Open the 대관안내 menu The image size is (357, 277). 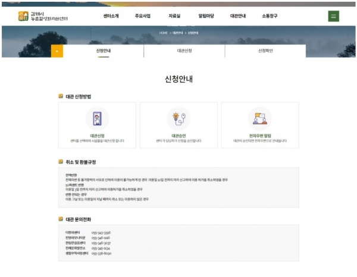pos(238,16)
